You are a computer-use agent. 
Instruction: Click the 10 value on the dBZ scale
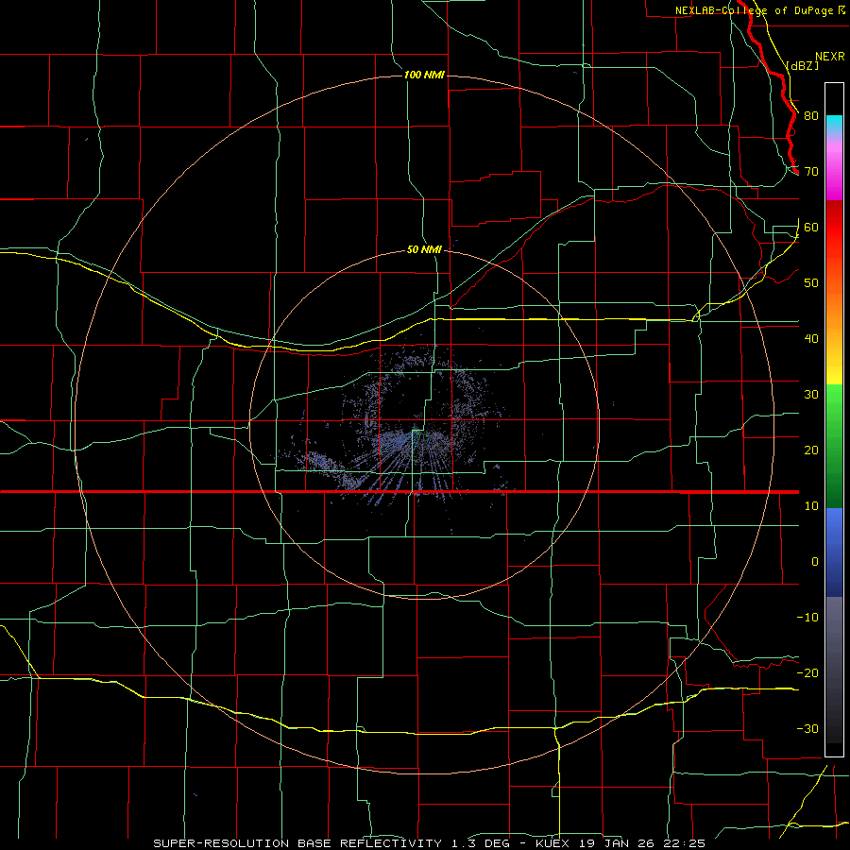811,506
